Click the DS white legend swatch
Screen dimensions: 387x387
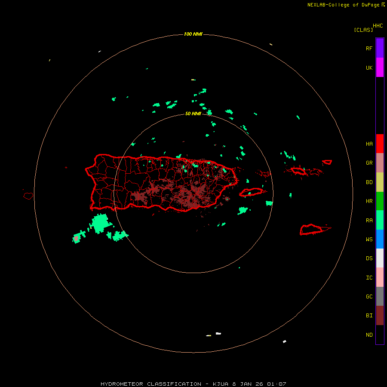coord(380,258)
